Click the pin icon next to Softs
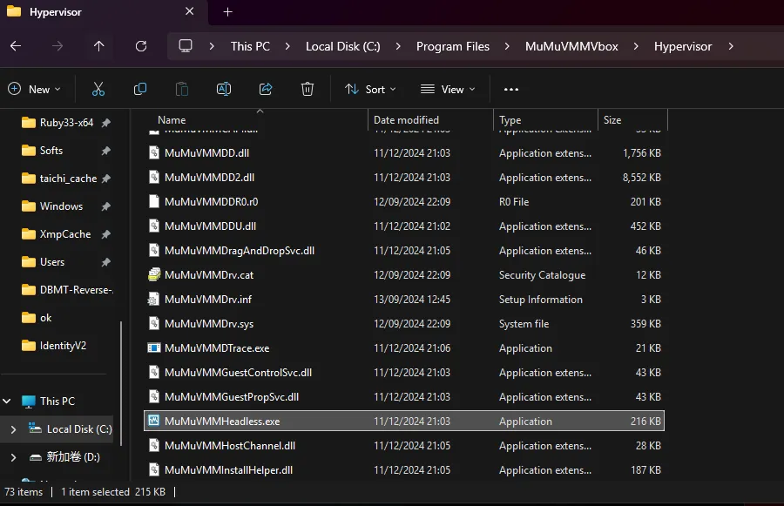The width and height of the screenshot is (784, 506). tap(106, 151)
